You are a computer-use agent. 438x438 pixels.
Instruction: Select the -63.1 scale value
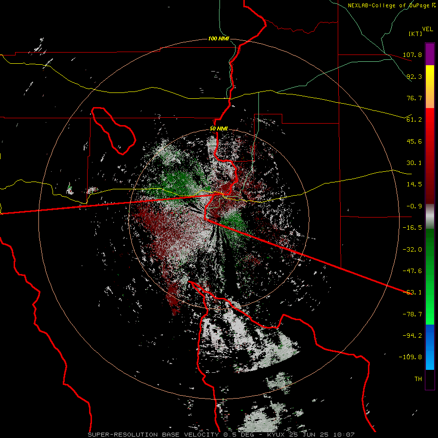[412, 292]
